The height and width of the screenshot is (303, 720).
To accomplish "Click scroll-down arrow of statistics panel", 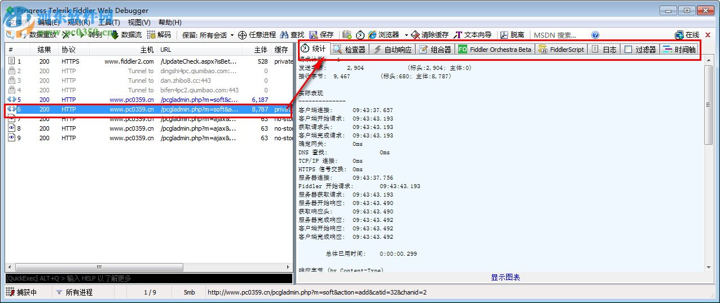I will point(709,267).
